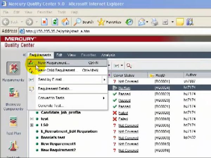Image resolution: width=211 pixels, height=158 pixels.
Task: Click the Edit with Word icon
Action: tap(165, 22)
